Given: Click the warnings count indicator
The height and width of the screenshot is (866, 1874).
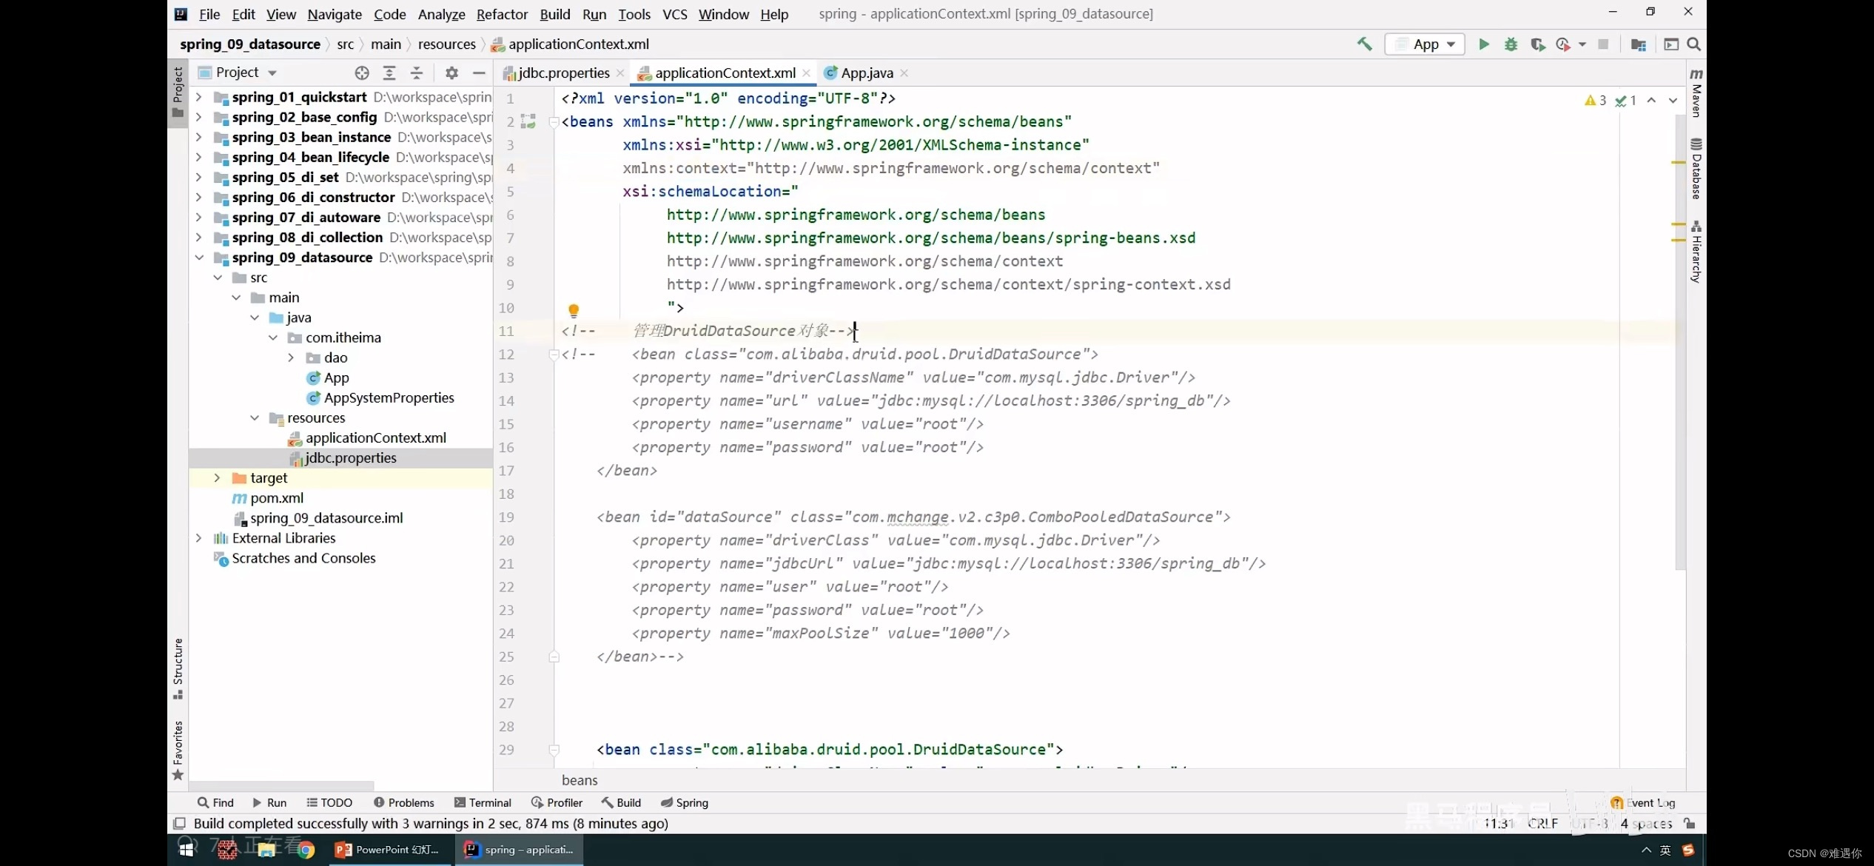Looking at the screenshot, I should 1595,100.
